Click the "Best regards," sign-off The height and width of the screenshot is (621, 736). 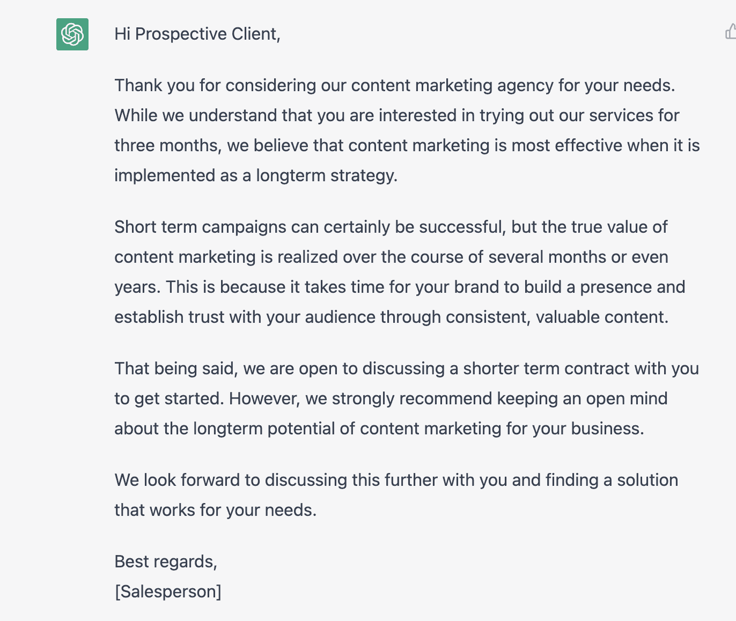click(166, 561)
